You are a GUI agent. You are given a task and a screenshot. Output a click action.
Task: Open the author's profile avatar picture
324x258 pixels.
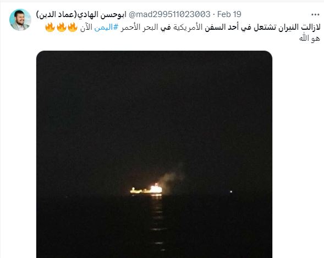20,20
